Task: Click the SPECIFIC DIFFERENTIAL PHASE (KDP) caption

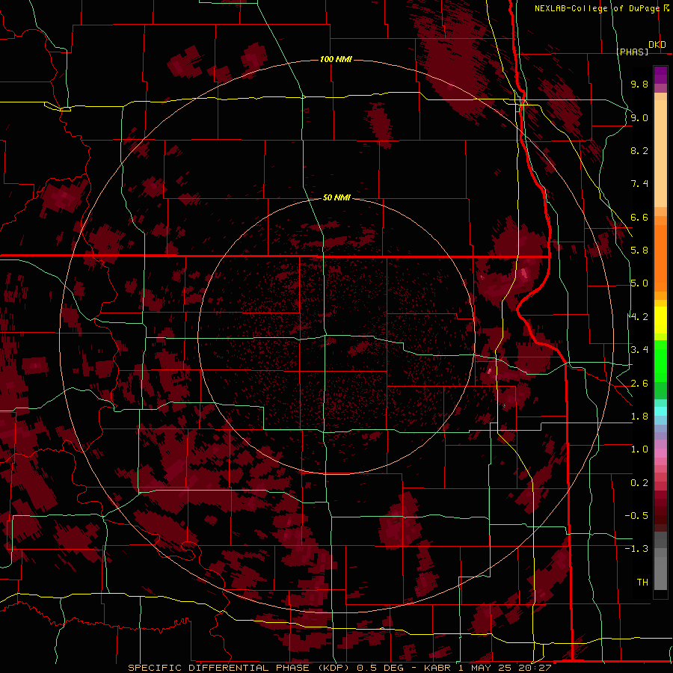Action: tap(239, 668)
